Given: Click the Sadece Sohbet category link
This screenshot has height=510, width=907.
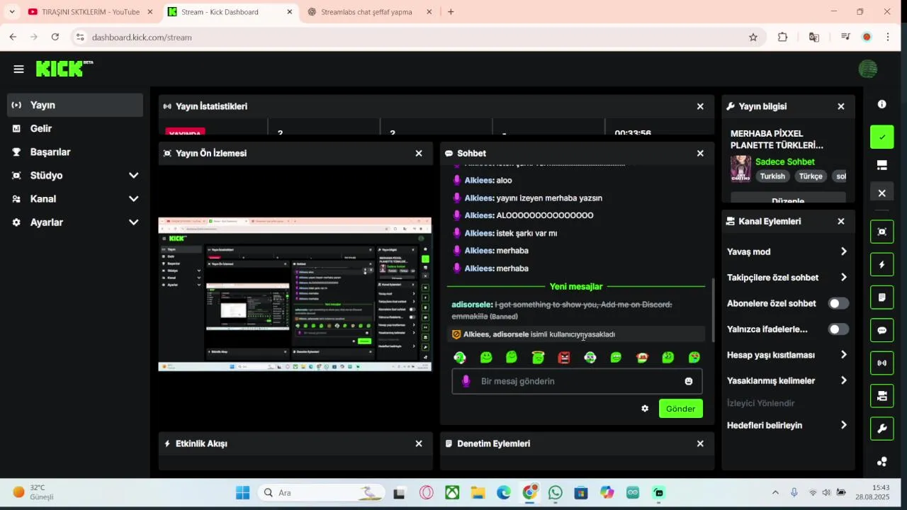Looking at the screenshot, I should [x=785, y=162].
